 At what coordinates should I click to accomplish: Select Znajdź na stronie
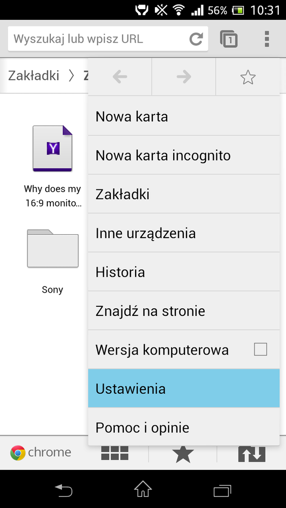184,311
